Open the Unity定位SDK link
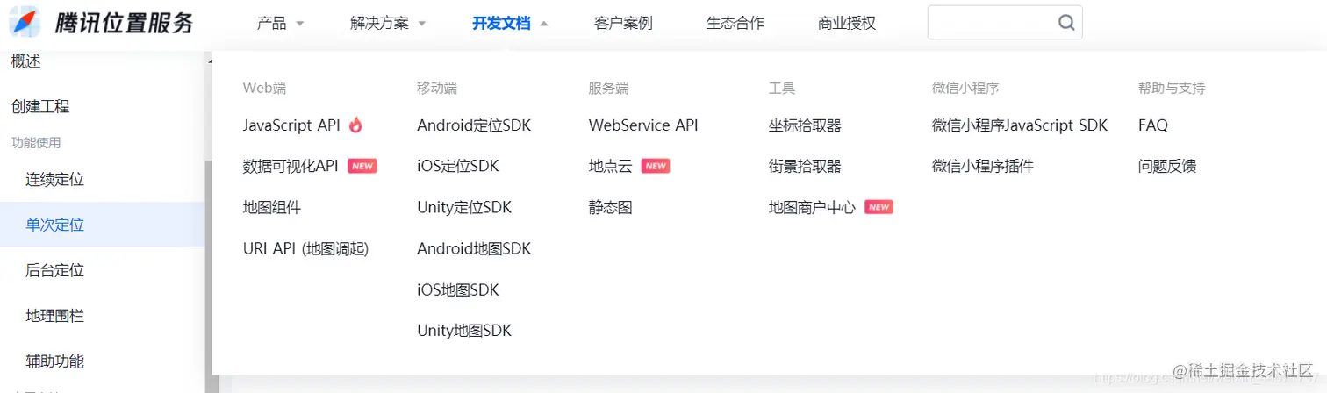1327x393 pixels. click(464, 207)
